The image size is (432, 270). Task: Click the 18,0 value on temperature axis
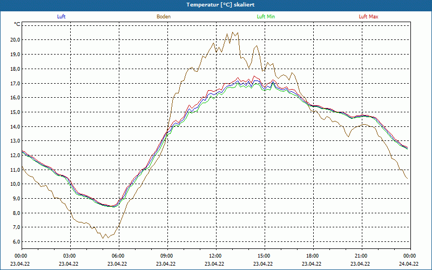(x=16, y=69)
